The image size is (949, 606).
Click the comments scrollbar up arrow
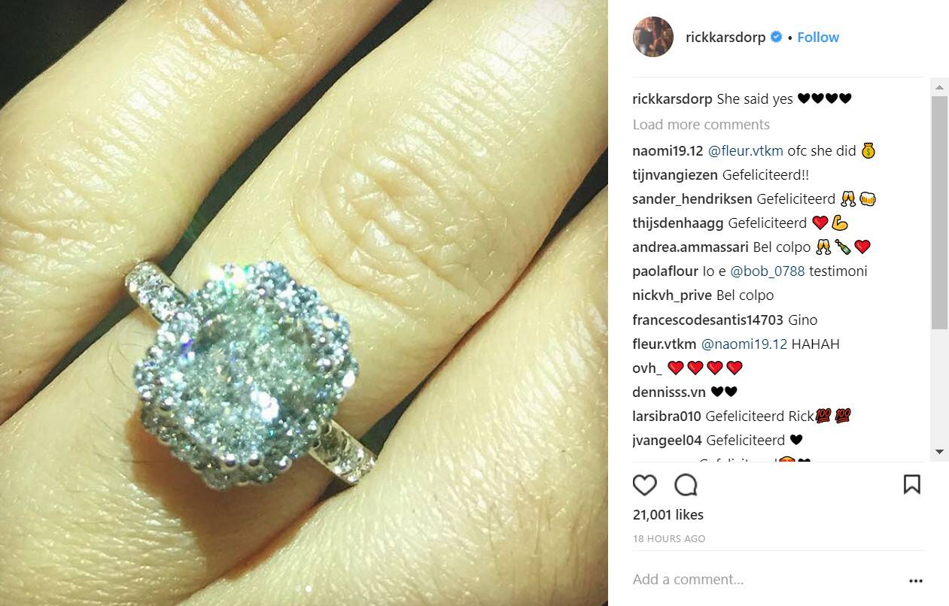click(x=939, y=88)
